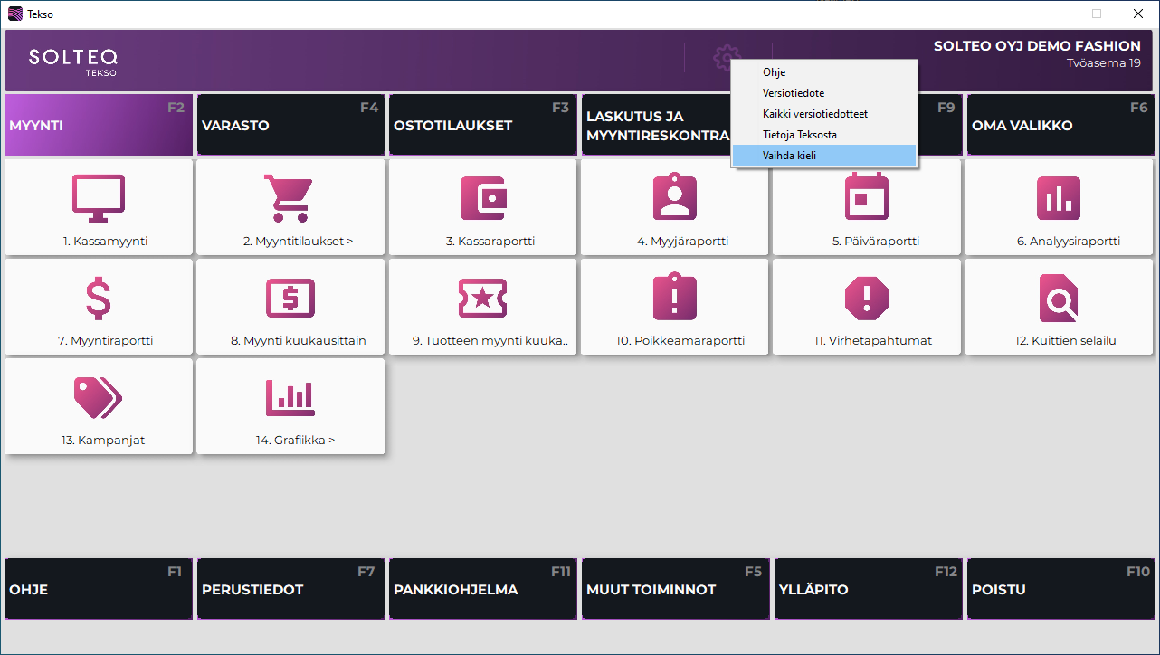1160x655 pixels.
Task: Open the Kassamyynti monitor icon
Action: point(99,198)
